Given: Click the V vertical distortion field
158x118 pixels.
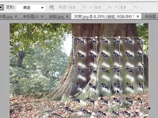Looking at the screenshot, I should coord(126,7).
